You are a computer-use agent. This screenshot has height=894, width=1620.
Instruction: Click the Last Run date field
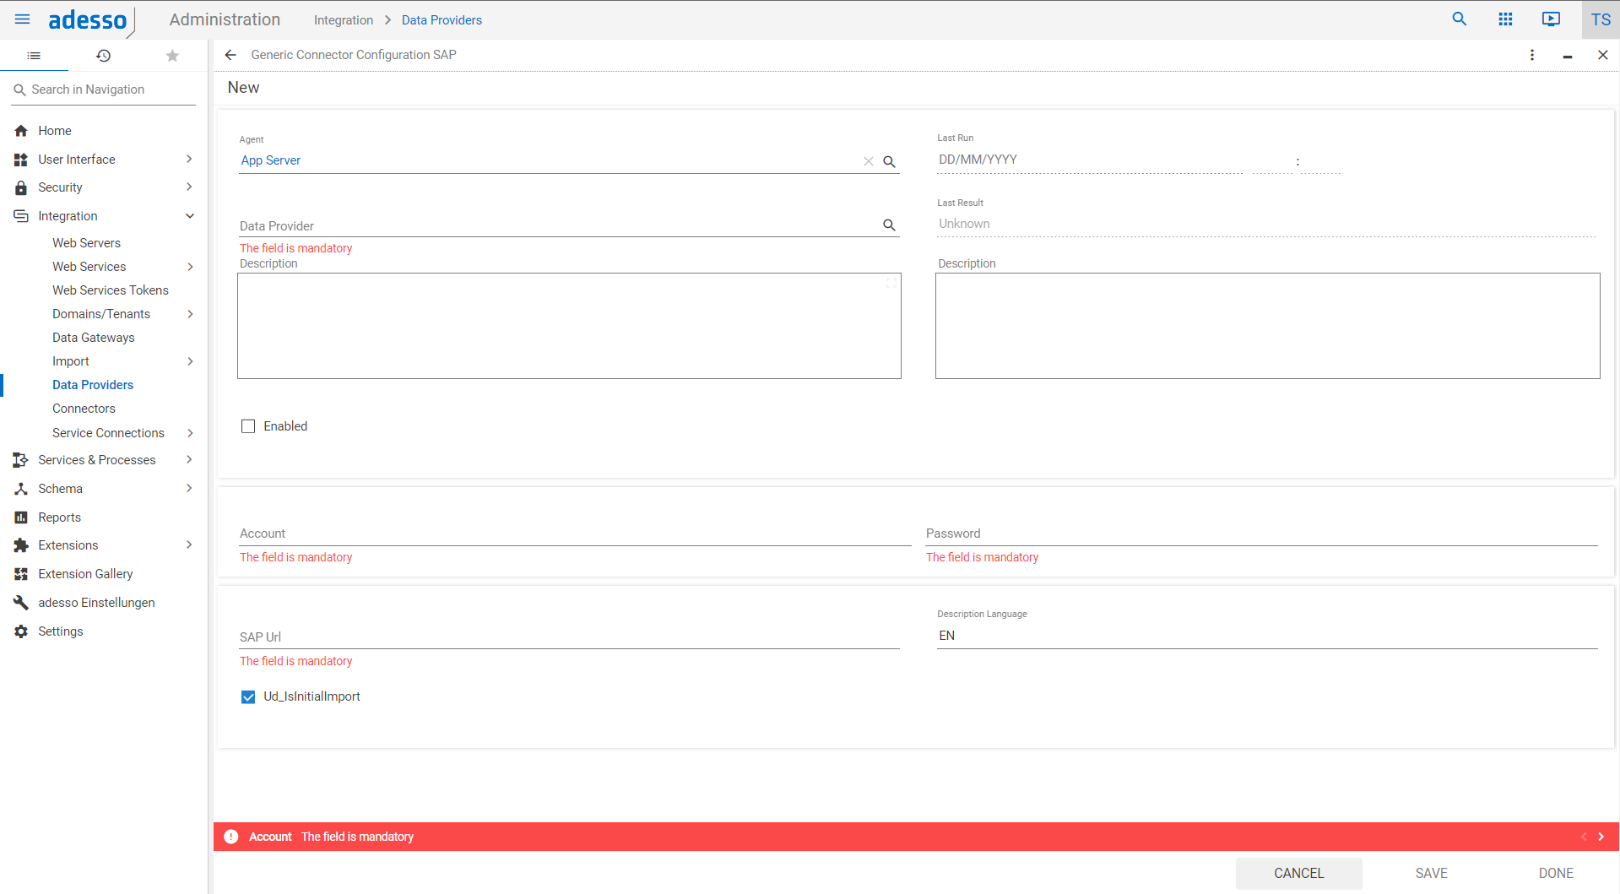[x=1089, y=160]
